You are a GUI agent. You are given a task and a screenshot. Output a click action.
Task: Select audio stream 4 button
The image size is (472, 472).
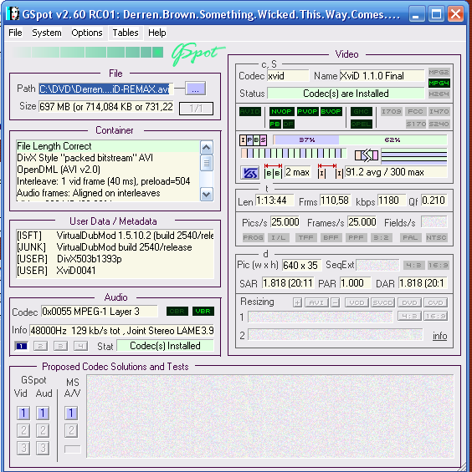point(80,346)
